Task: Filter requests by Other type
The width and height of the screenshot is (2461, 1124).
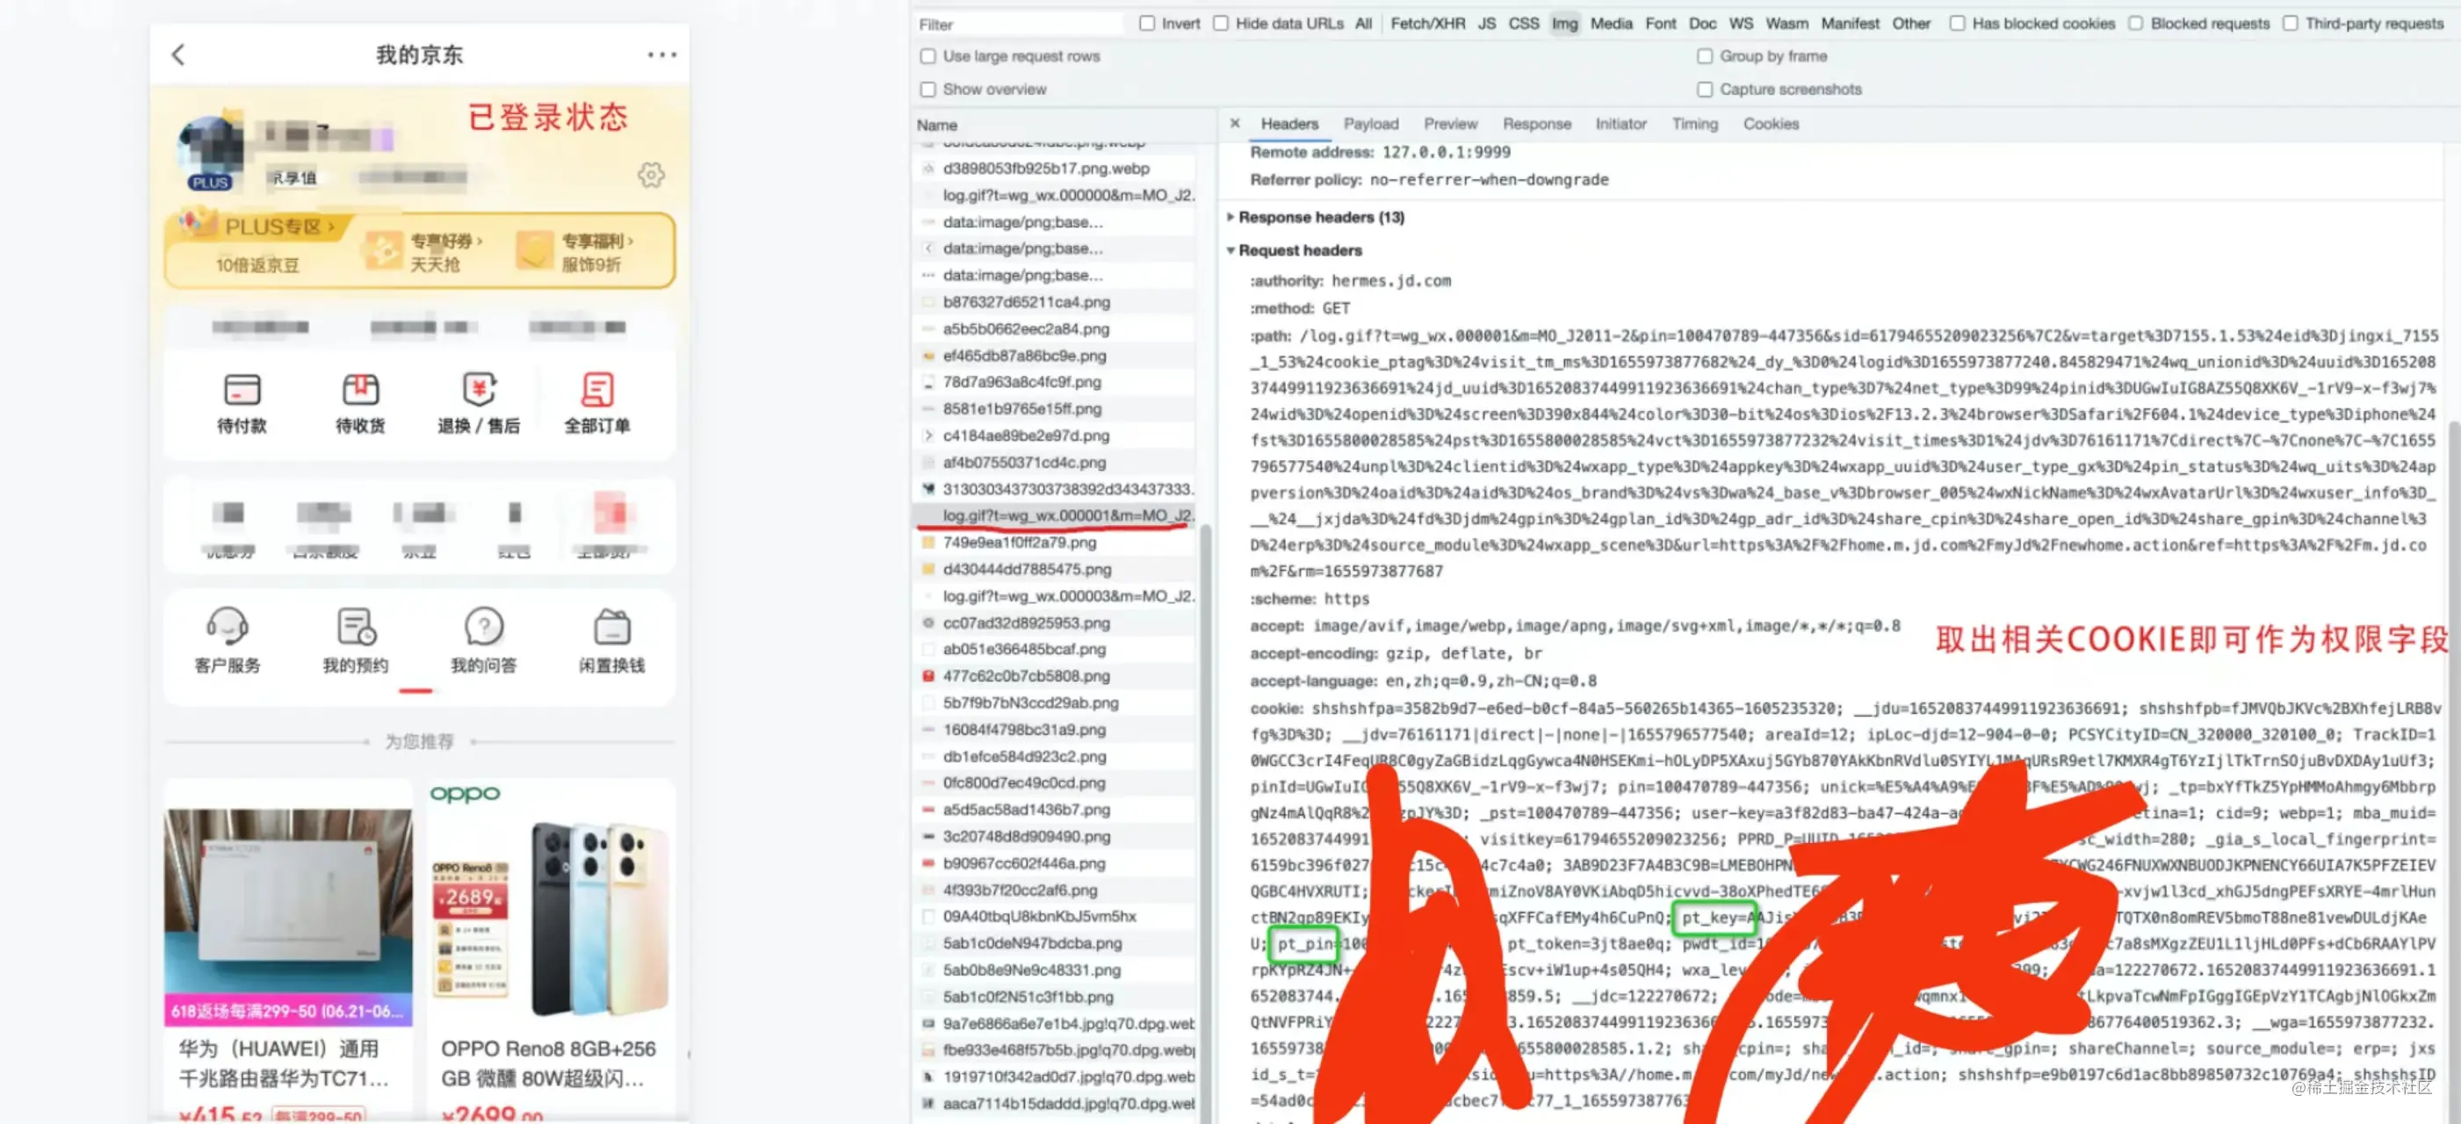Action: [1910, 24]
